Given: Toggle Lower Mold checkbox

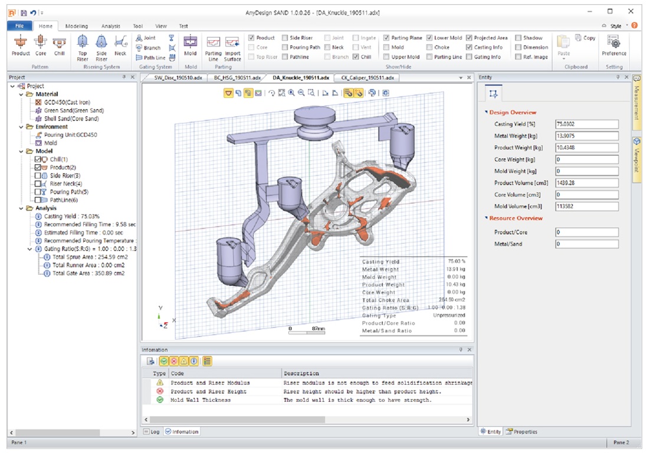Looking at the screenshot, I should (429, 38).
